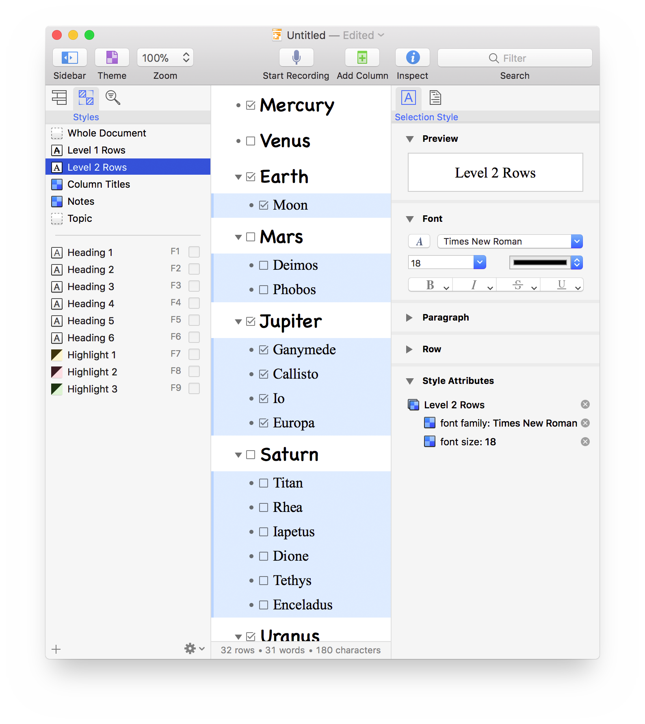The height and width of the screenshot is (724, 645).
Task: Select the Selection Style inspector tab icon
Action: coord(409,98)
